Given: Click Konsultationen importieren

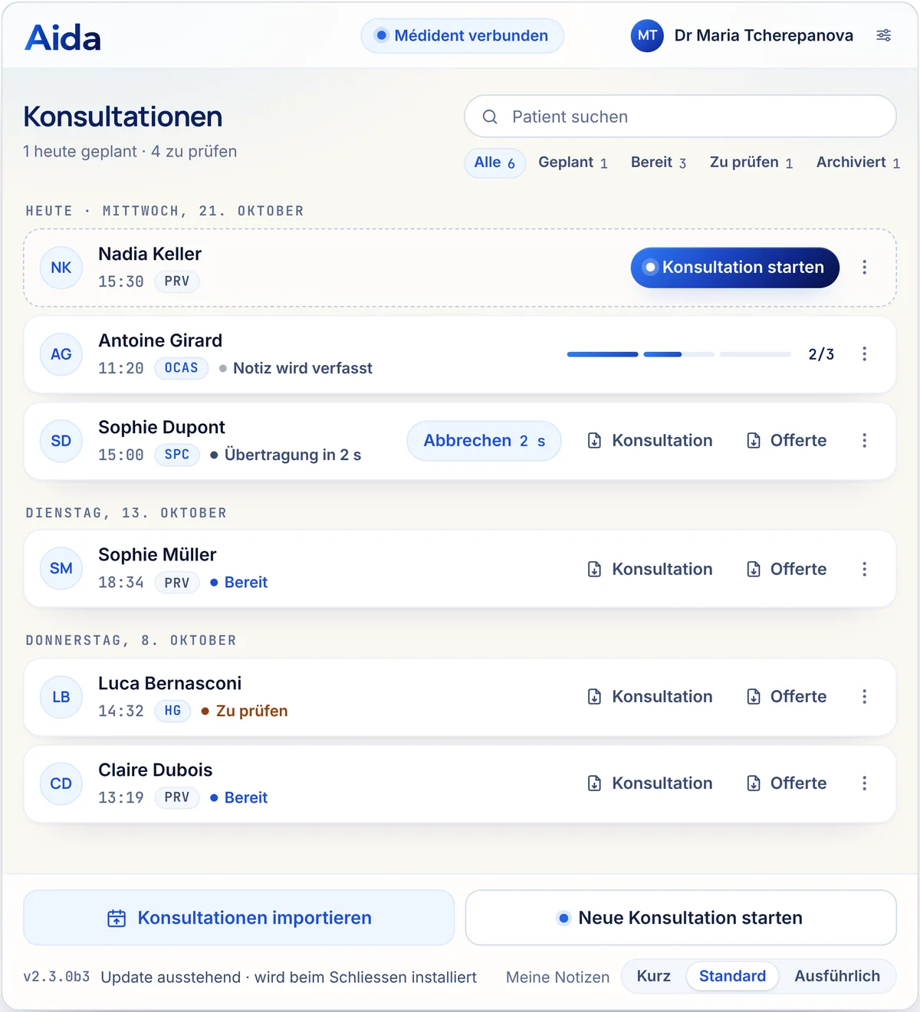Looking at the screenshot, I should pyautogui.click(x=239, y=918).
